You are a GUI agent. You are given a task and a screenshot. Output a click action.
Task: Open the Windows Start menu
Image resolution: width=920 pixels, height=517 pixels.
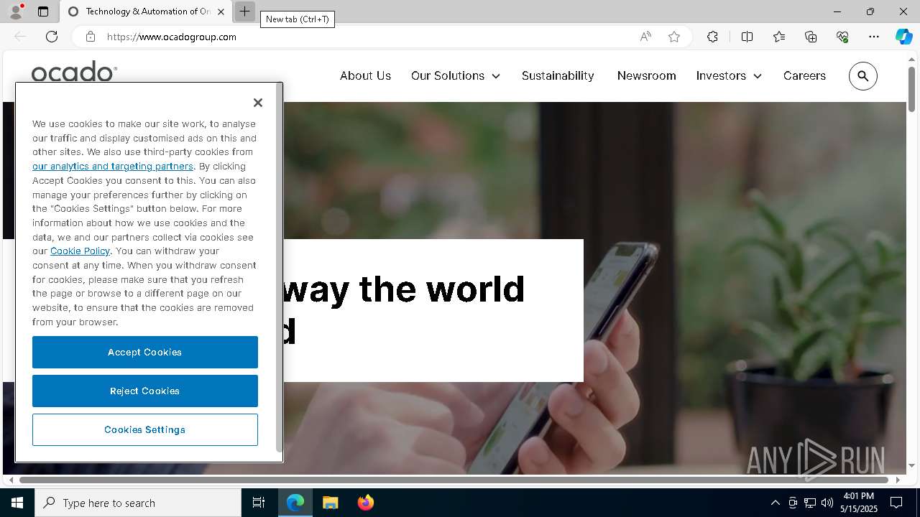coord(17,503)
